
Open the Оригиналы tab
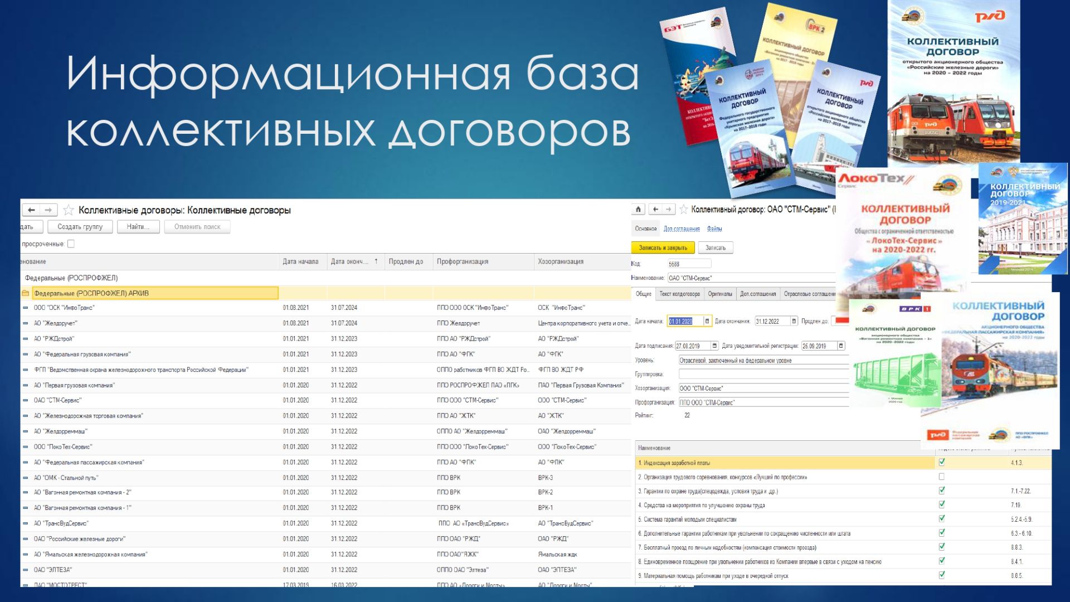pyautogui.click(x=720, y=294)
